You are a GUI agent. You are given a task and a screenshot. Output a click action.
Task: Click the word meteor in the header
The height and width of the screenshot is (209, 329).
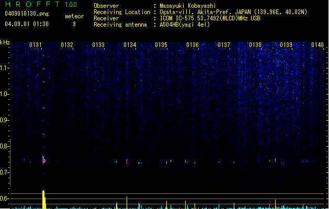(x=74, y=16)
